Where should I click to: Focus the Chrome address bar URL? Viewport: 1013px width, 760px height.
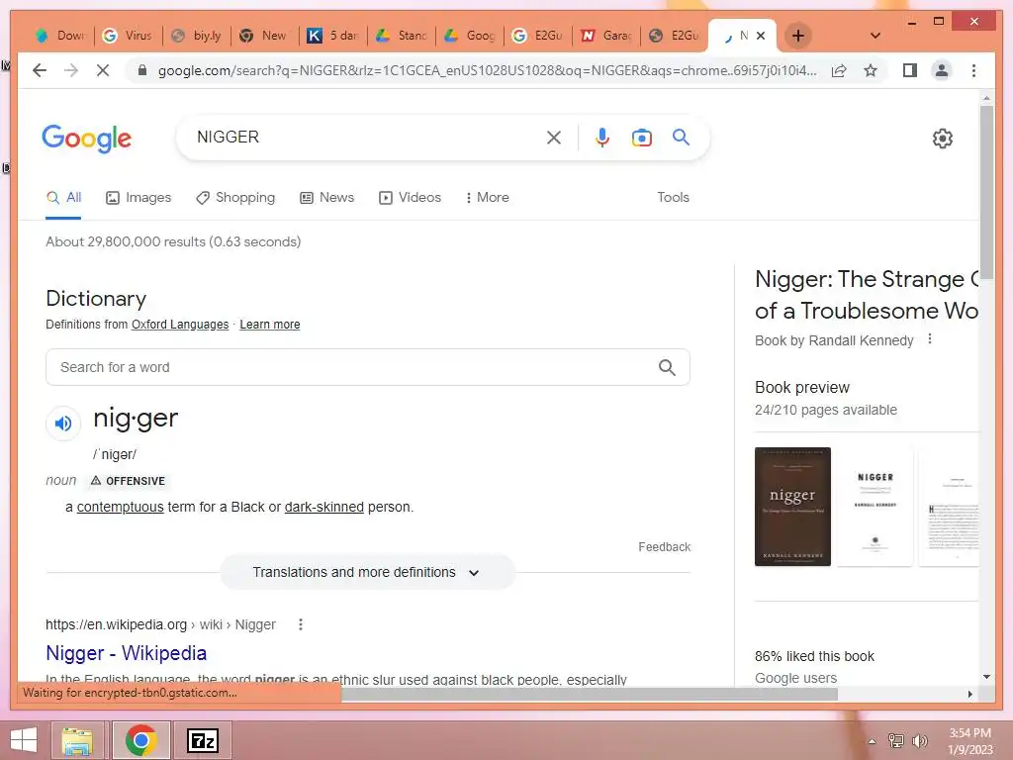pyautogui.click(x=487, y=70)
